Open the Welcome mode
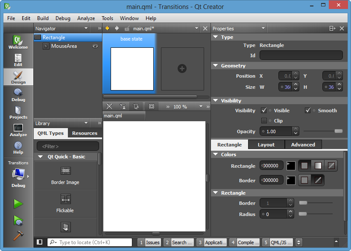Image resolution: width=351 pixels, height=251 pixels. [x=18, y=42]
